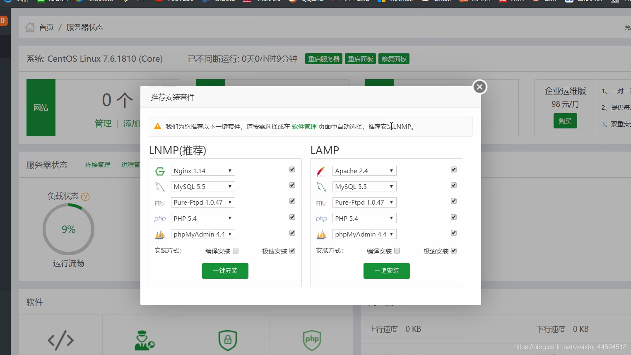
Task: Open the LAMP phpMyAdmin 4.4 dropdown
Action: 364,234
